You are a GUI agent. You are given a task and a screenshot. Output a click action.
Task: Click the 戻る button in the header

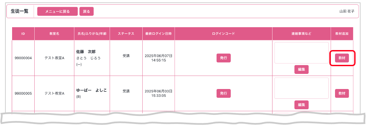tap(86, 11)
